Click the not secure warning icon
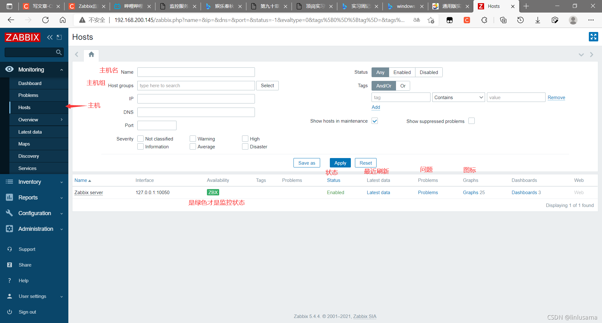 (x=82, y=20)
